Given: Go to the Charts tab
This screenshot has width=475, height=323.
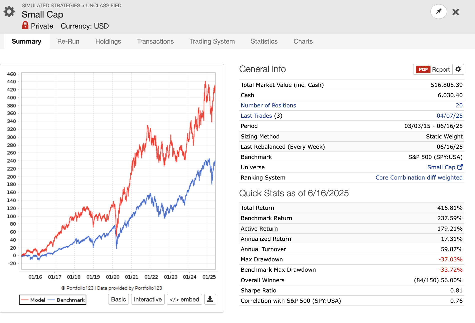Looking at the screenshot, I should pyautogui.click(x=303, y=41).
